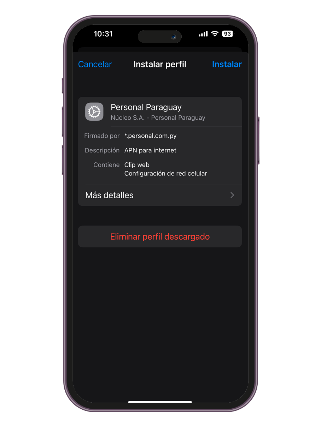Viewport: 321px width, 421px height.
Task: Tap the Wi-Fi status icon
Action: point(215,34)
